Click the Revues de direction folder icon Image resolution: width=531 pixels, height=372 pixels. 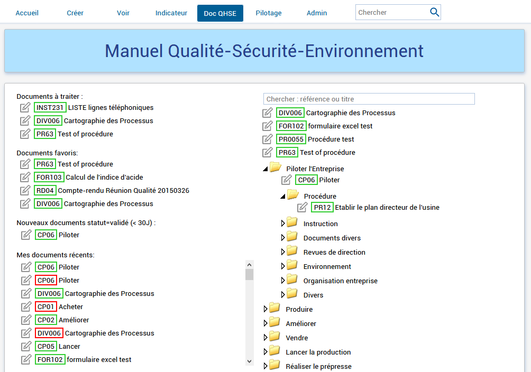pos(292,251)
